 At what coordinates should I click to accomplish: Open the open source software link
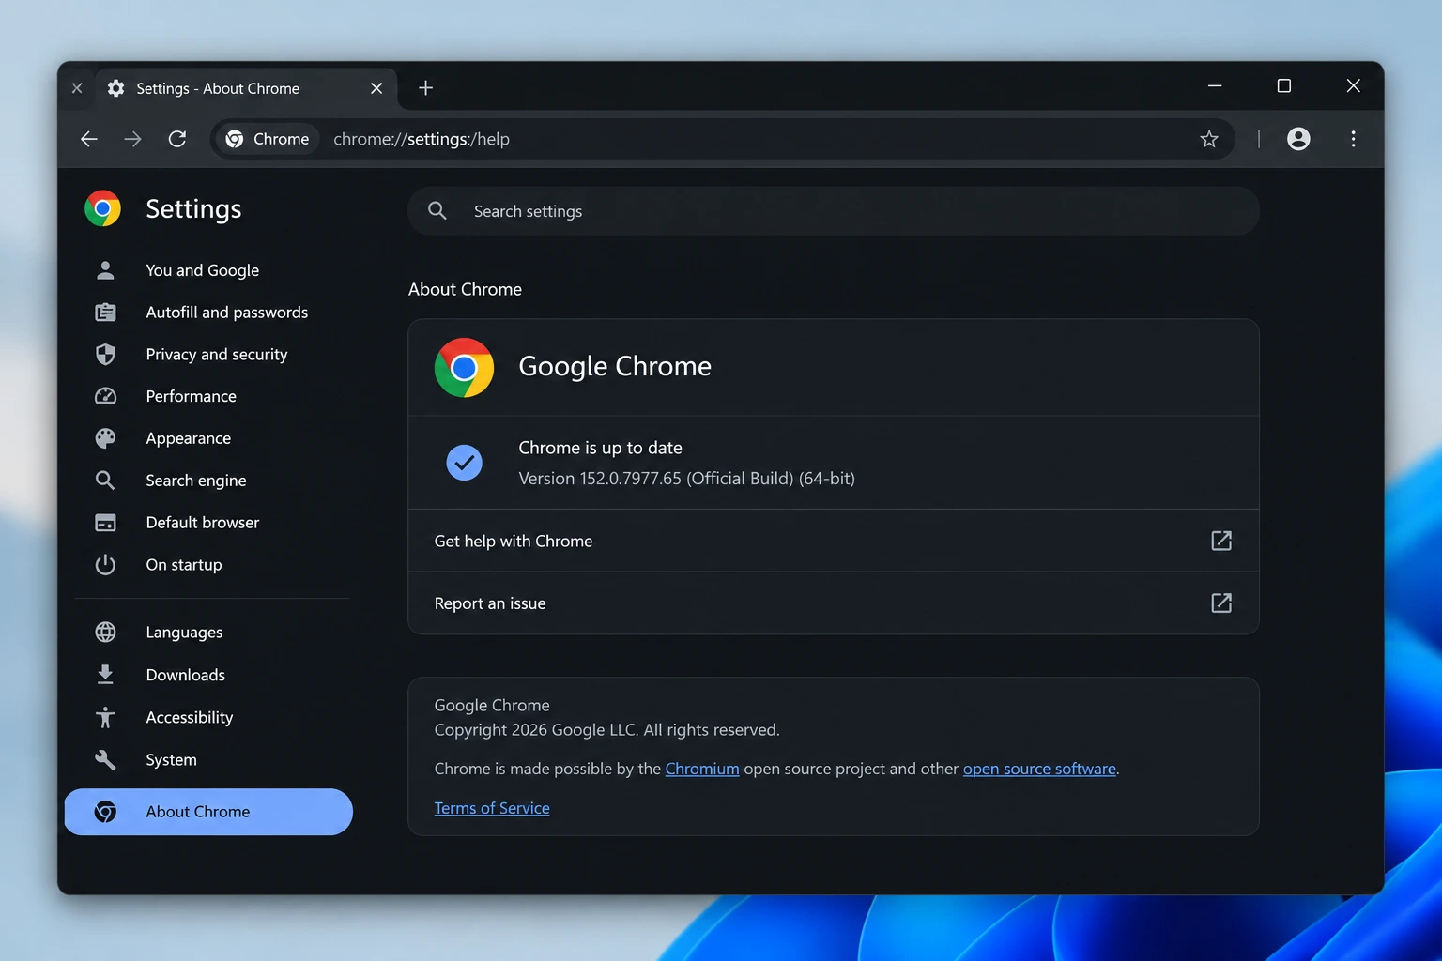(x=1039, y=769)
